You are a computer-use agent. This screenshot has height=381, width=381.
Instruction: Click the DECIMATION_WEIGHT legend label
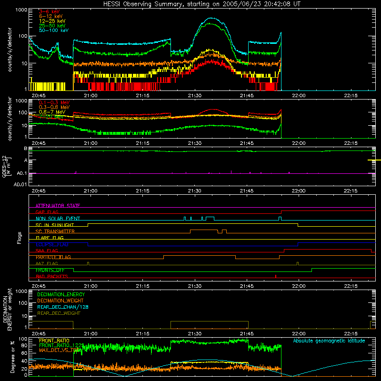coord(60,301)
